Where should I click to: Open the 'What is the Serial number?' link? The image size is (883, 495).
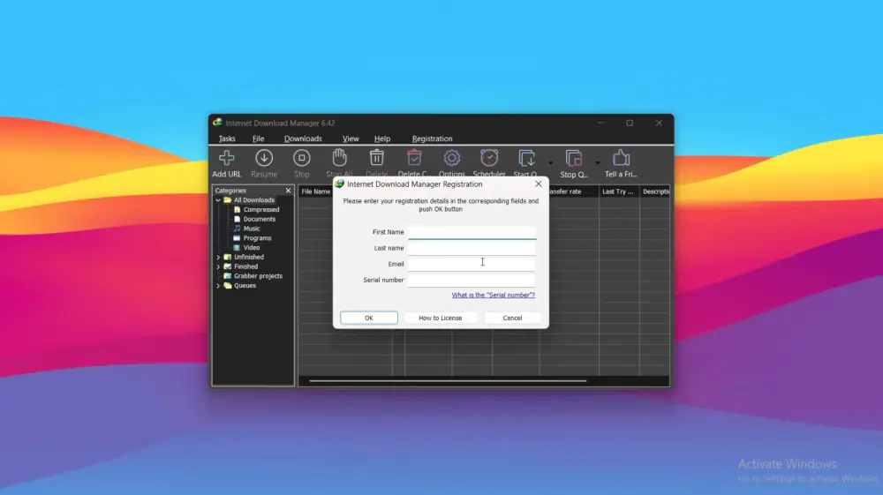coord(493,295)
